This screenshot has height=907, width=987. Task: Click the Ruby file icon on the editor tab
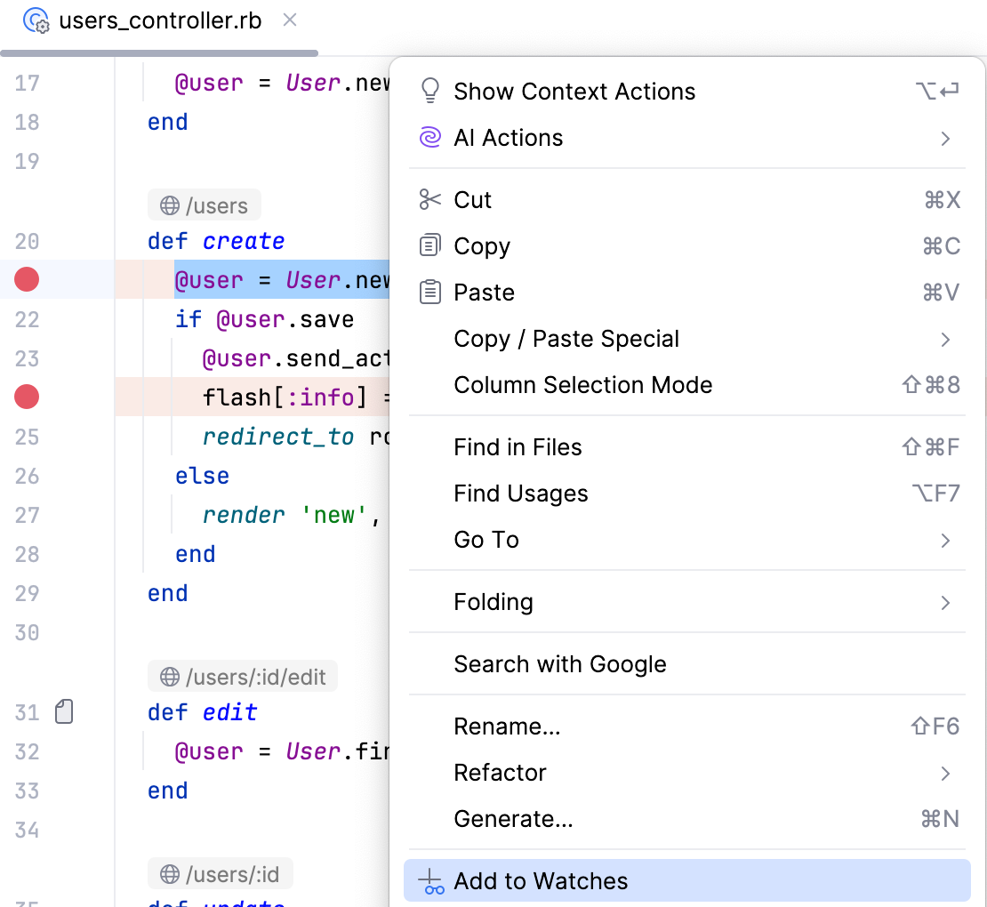point(35,20)
